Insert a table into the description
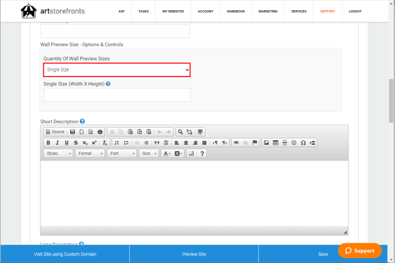Image resolution: width=395 pixels, height=263 pixels. click(275, 143)
